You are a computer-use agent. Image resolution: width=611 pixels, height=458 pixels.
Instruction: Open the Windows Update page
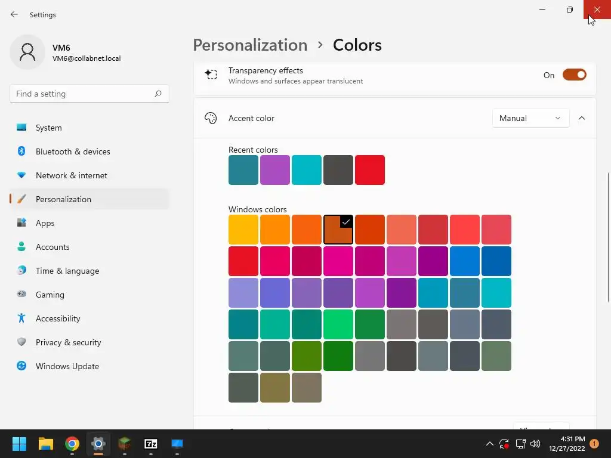click(89, 366)
